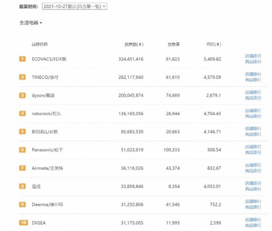Select brand name dyson/戴森
This screenshot has width=272, height=231.
43,95
